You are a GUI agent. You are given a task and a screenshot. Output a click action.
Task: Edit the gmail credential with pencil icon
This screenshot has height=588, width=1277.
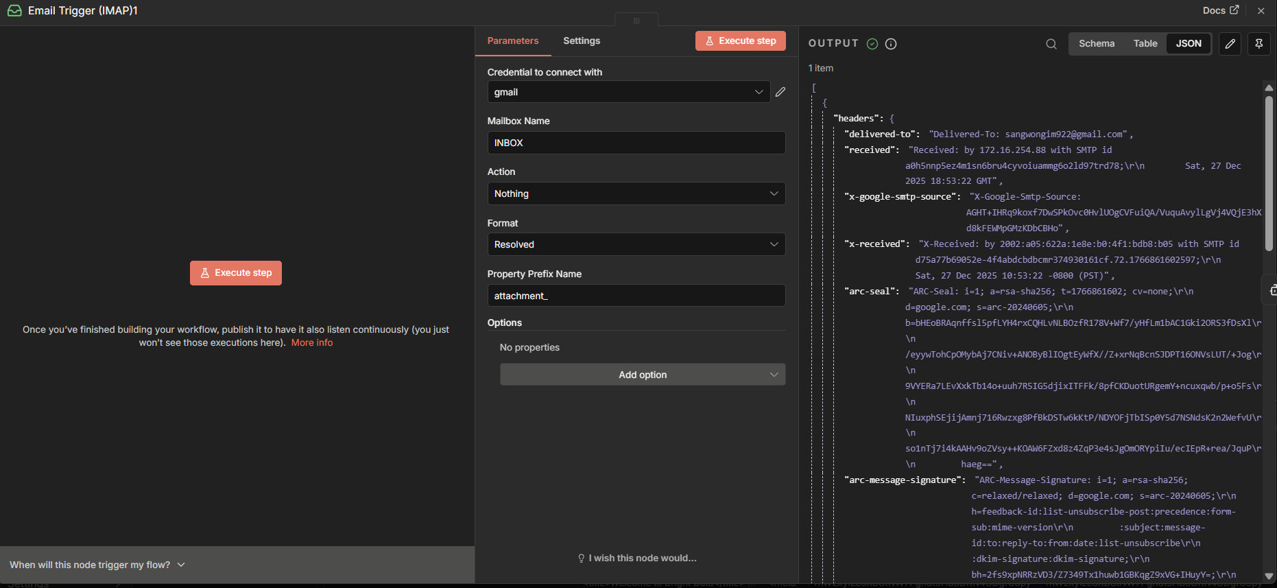point(780,92)
